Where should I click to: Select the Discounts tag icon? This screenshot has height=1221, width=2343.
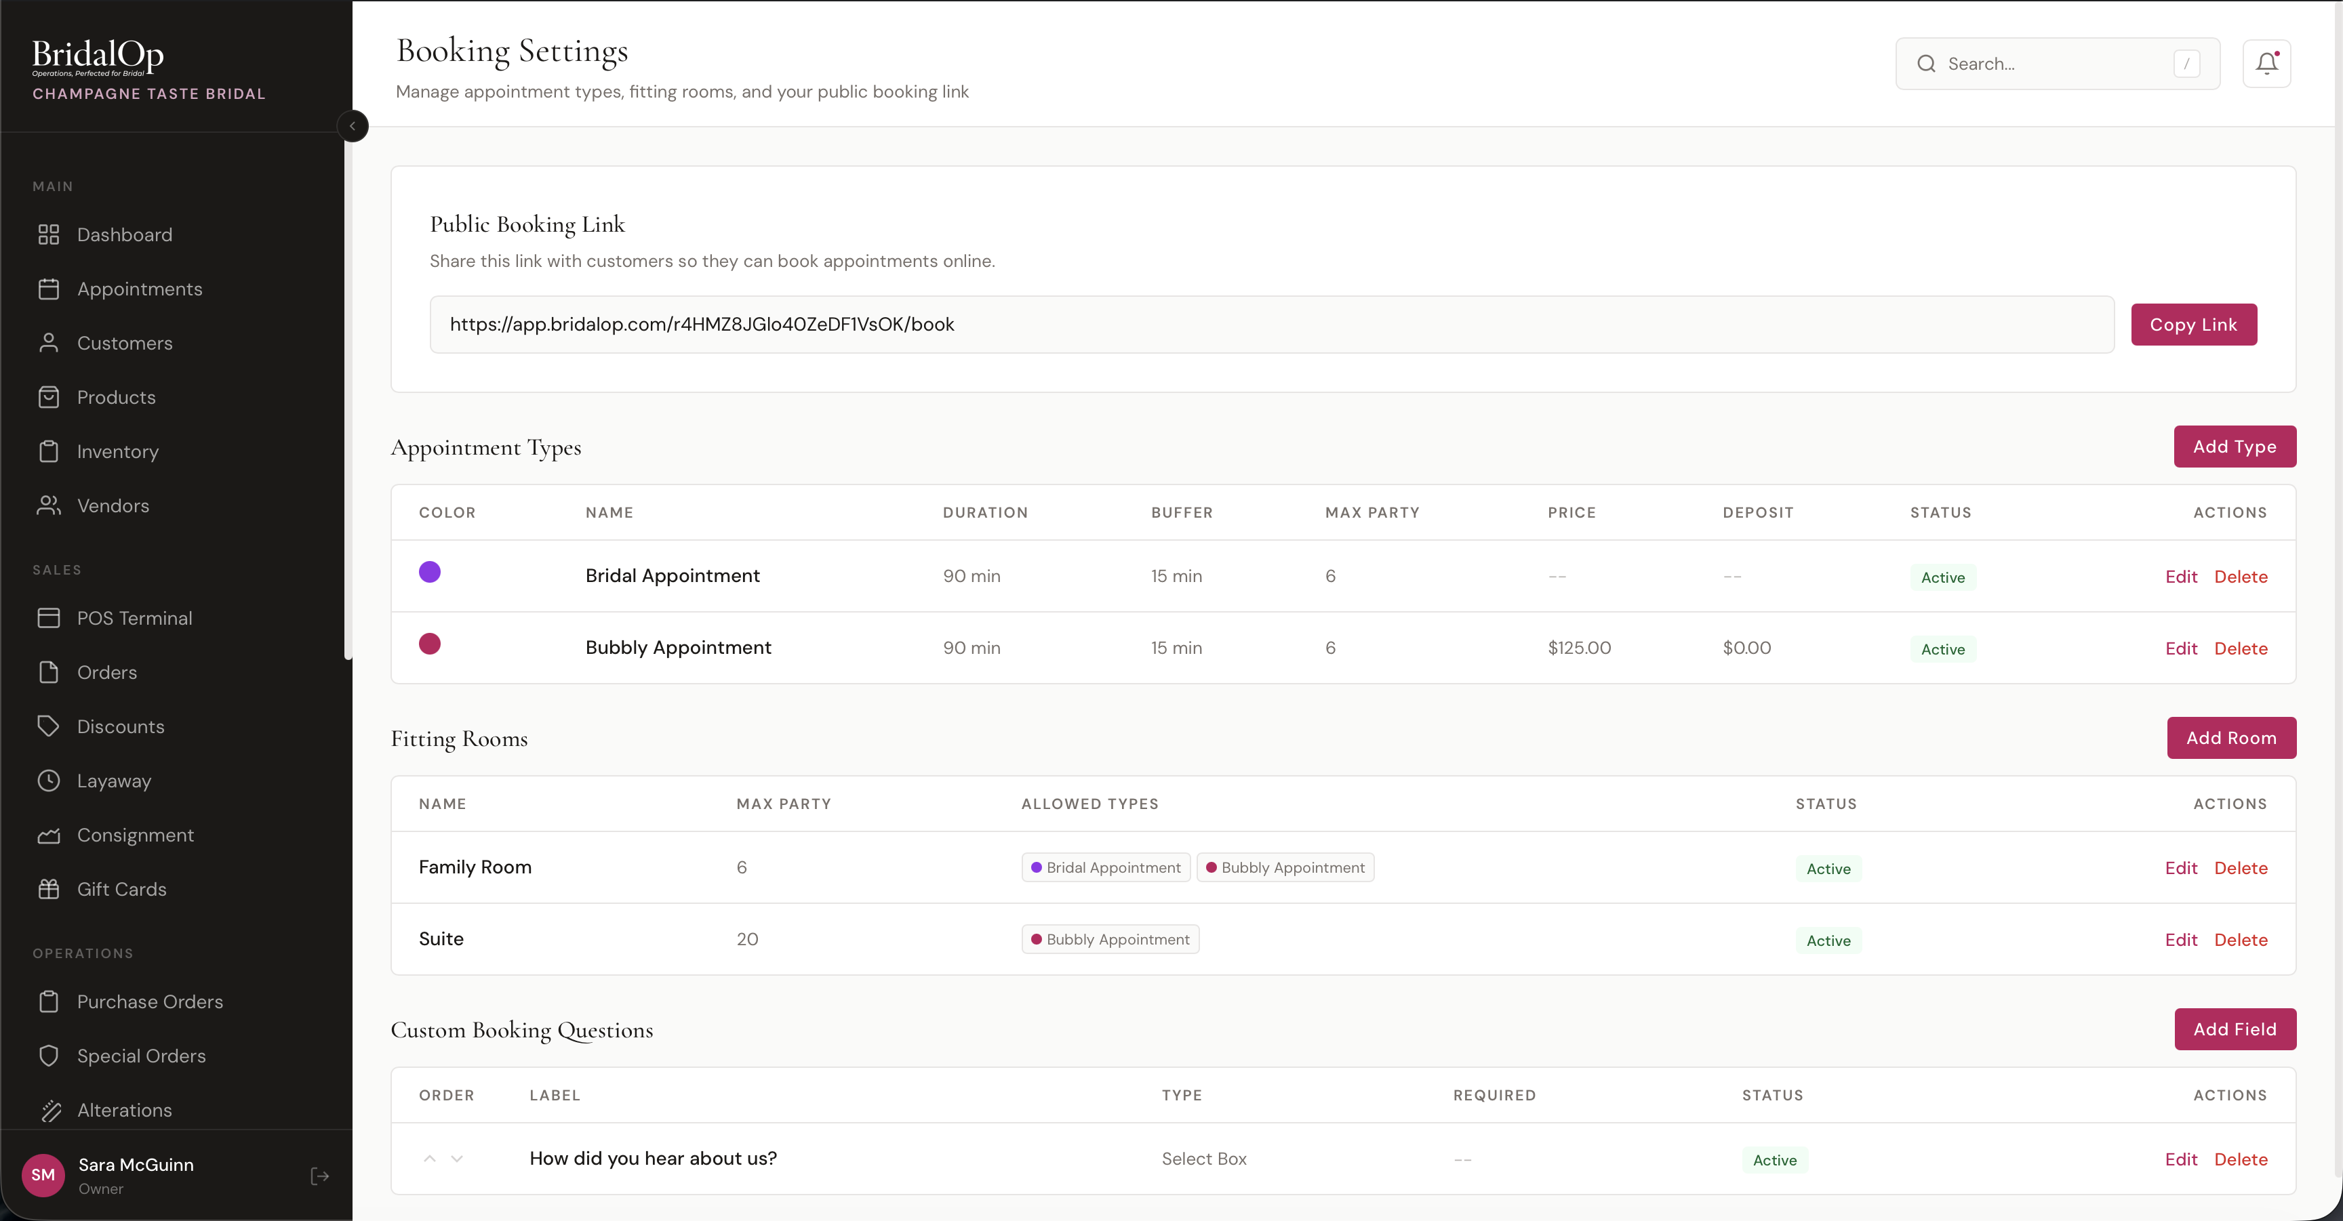coord(49,726)
